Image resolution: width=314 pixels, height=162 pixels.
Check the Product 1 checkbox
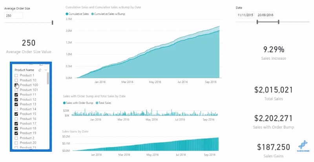coord(16,75)
